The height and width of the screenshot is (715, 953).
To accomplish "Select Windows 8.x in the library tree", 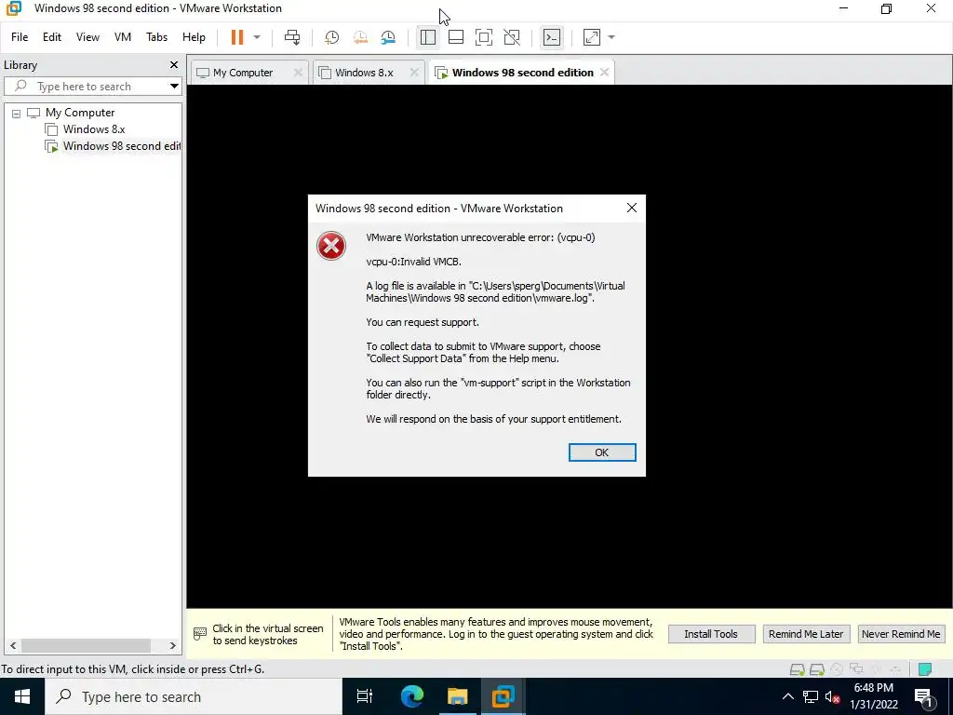I will click(x=94, y=129).
